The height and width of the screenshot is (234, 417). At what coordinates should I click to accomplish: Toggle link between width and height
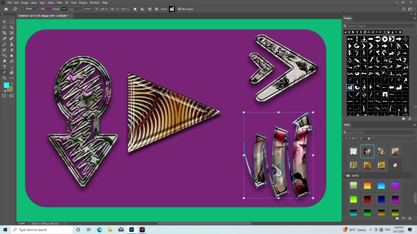(113, 9)
